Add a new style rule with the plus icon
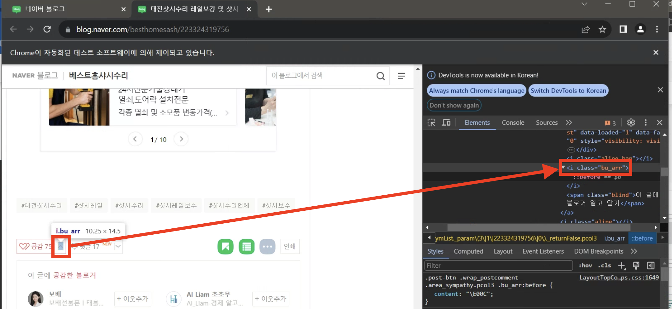Viewport: 672px width, 309px height. click(621, 266)
